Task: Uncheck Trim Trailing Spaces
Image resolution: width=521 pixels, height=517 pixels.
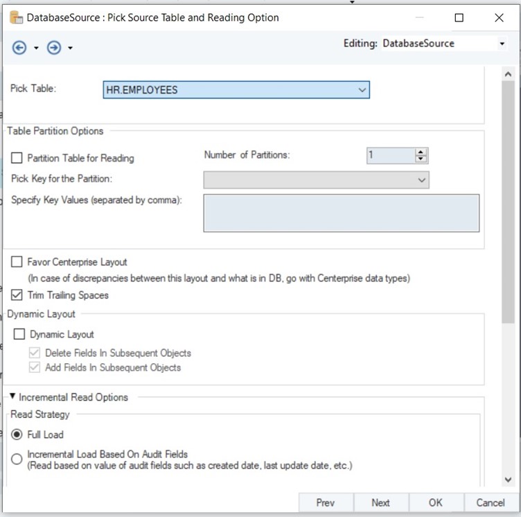Action: [17, 295]
